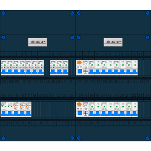This screenshot has height=151, width=151.
Task: Click the breaker under slot 11, left upper row
Action: pos(65,68)
